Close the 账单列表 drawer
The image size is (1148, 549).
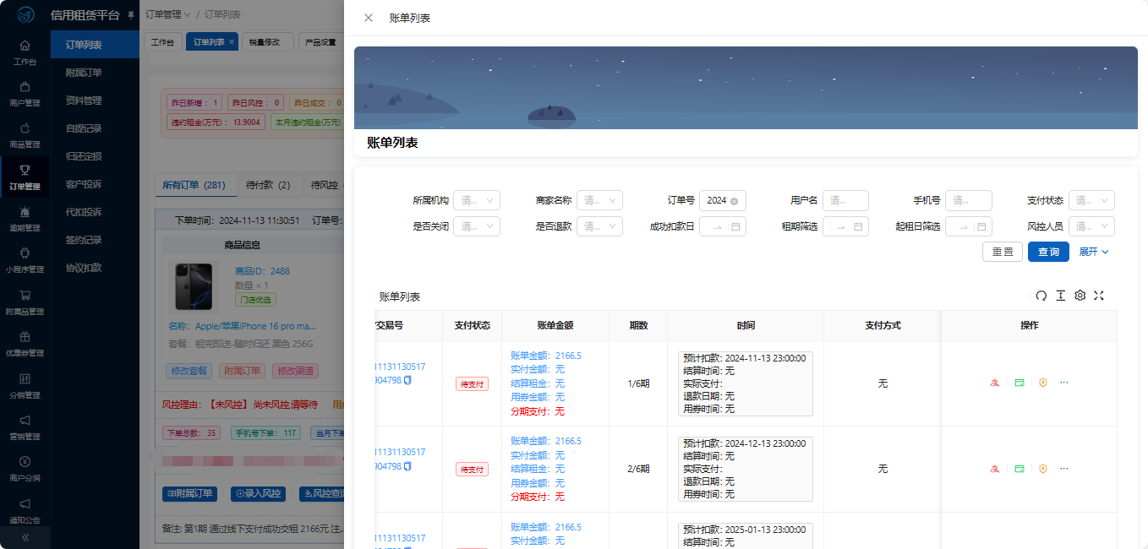click(369, 18)
